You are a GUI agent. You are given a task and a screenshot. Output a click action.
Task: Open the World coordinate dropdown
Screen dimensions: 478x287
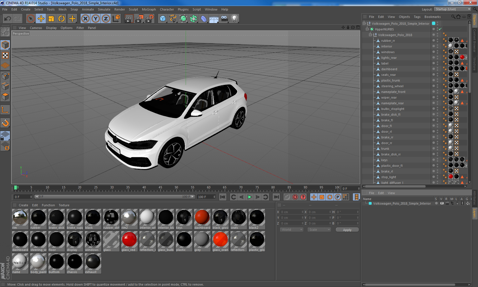coord(292,230)
